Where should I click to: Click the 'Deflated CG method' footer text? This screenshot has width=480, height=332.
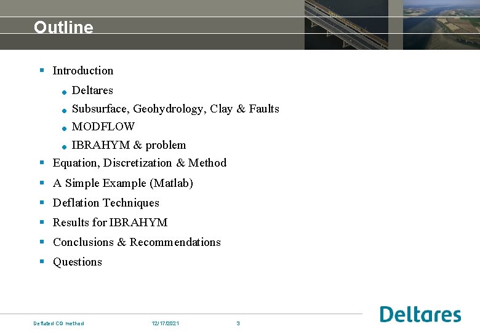coord(58,323)
